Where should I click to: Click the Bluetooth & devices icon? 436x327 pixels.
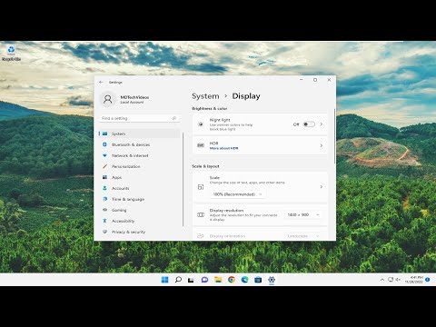click(x=104, y=144)
